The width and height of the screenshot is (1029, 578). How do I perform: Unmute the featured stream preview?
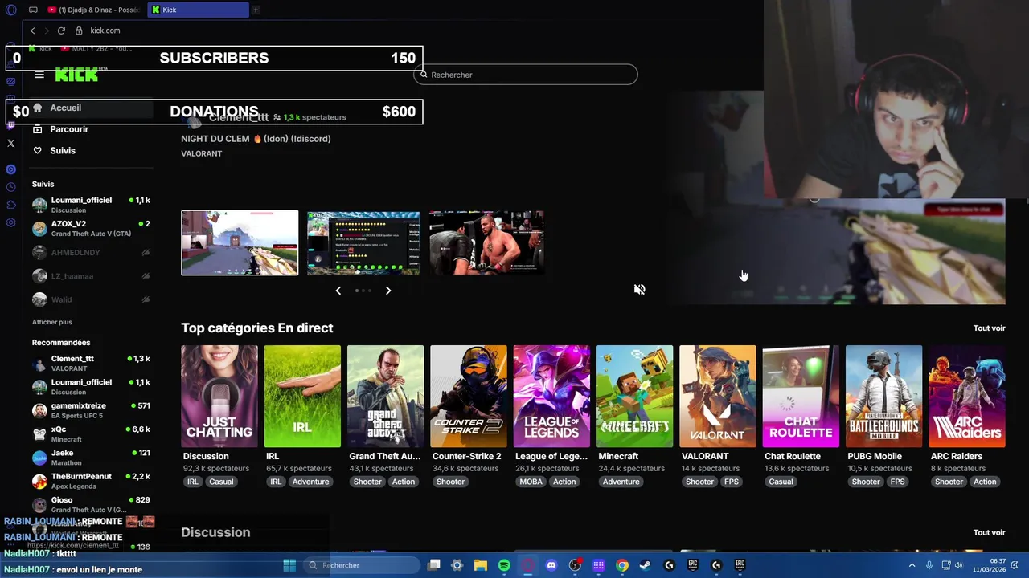[x=639, y=289]
